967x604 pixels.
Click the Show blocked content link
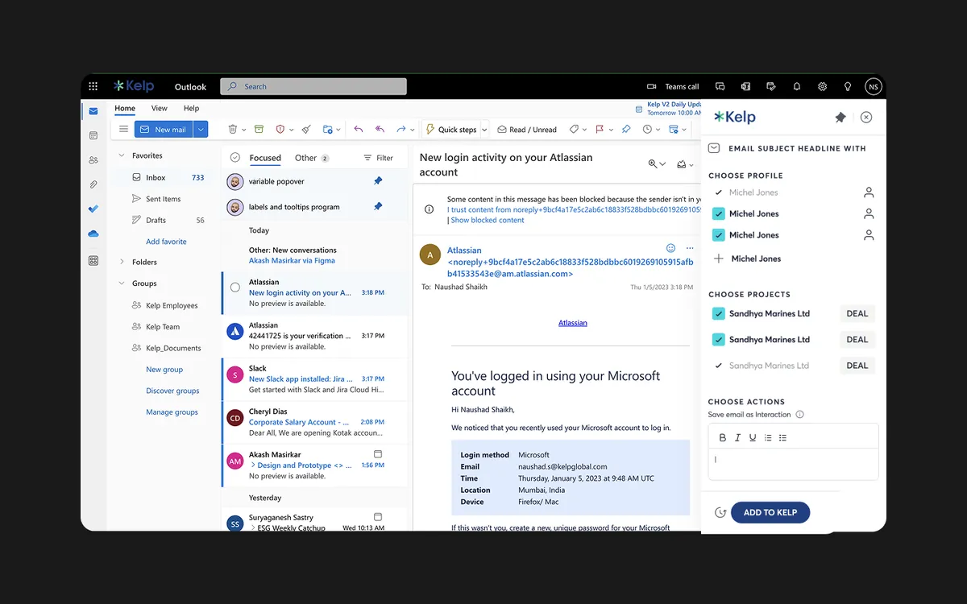click(x=488, y=220)
